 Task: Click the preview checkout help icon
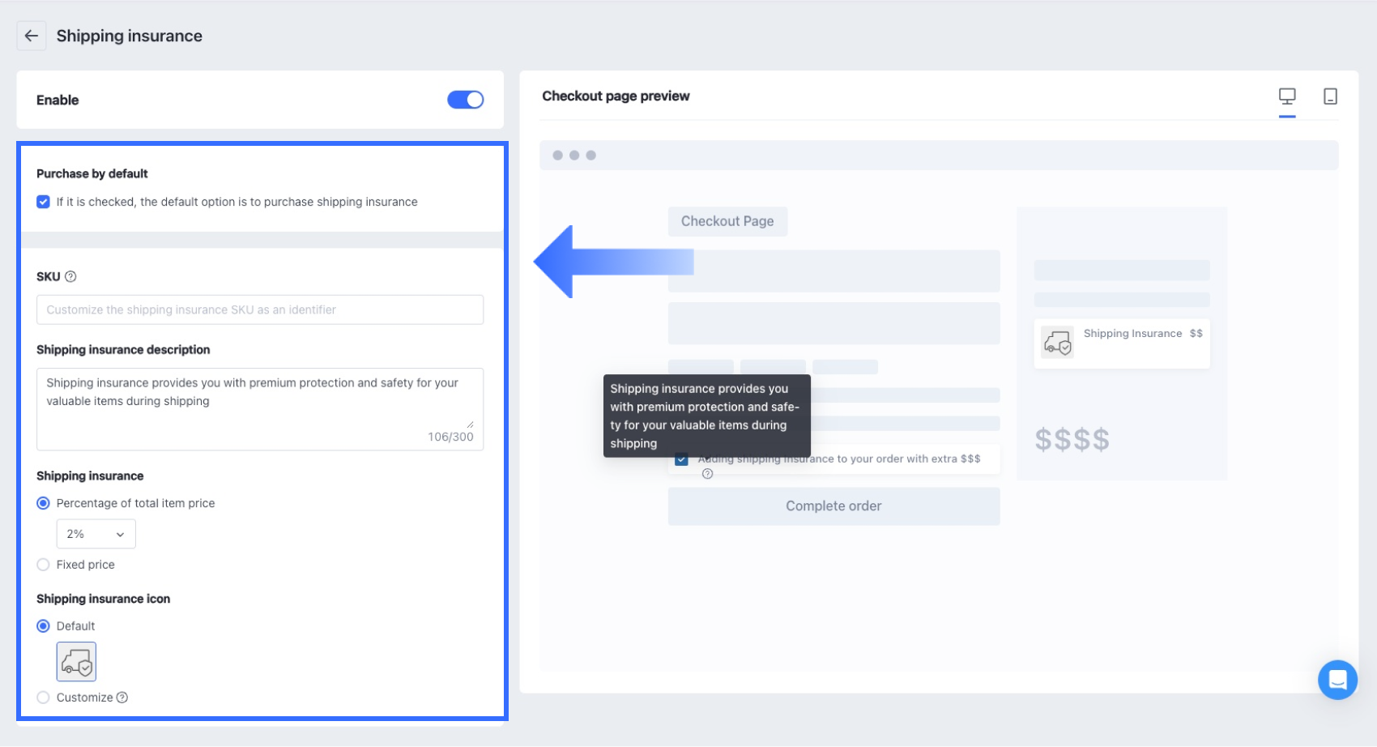708,474
